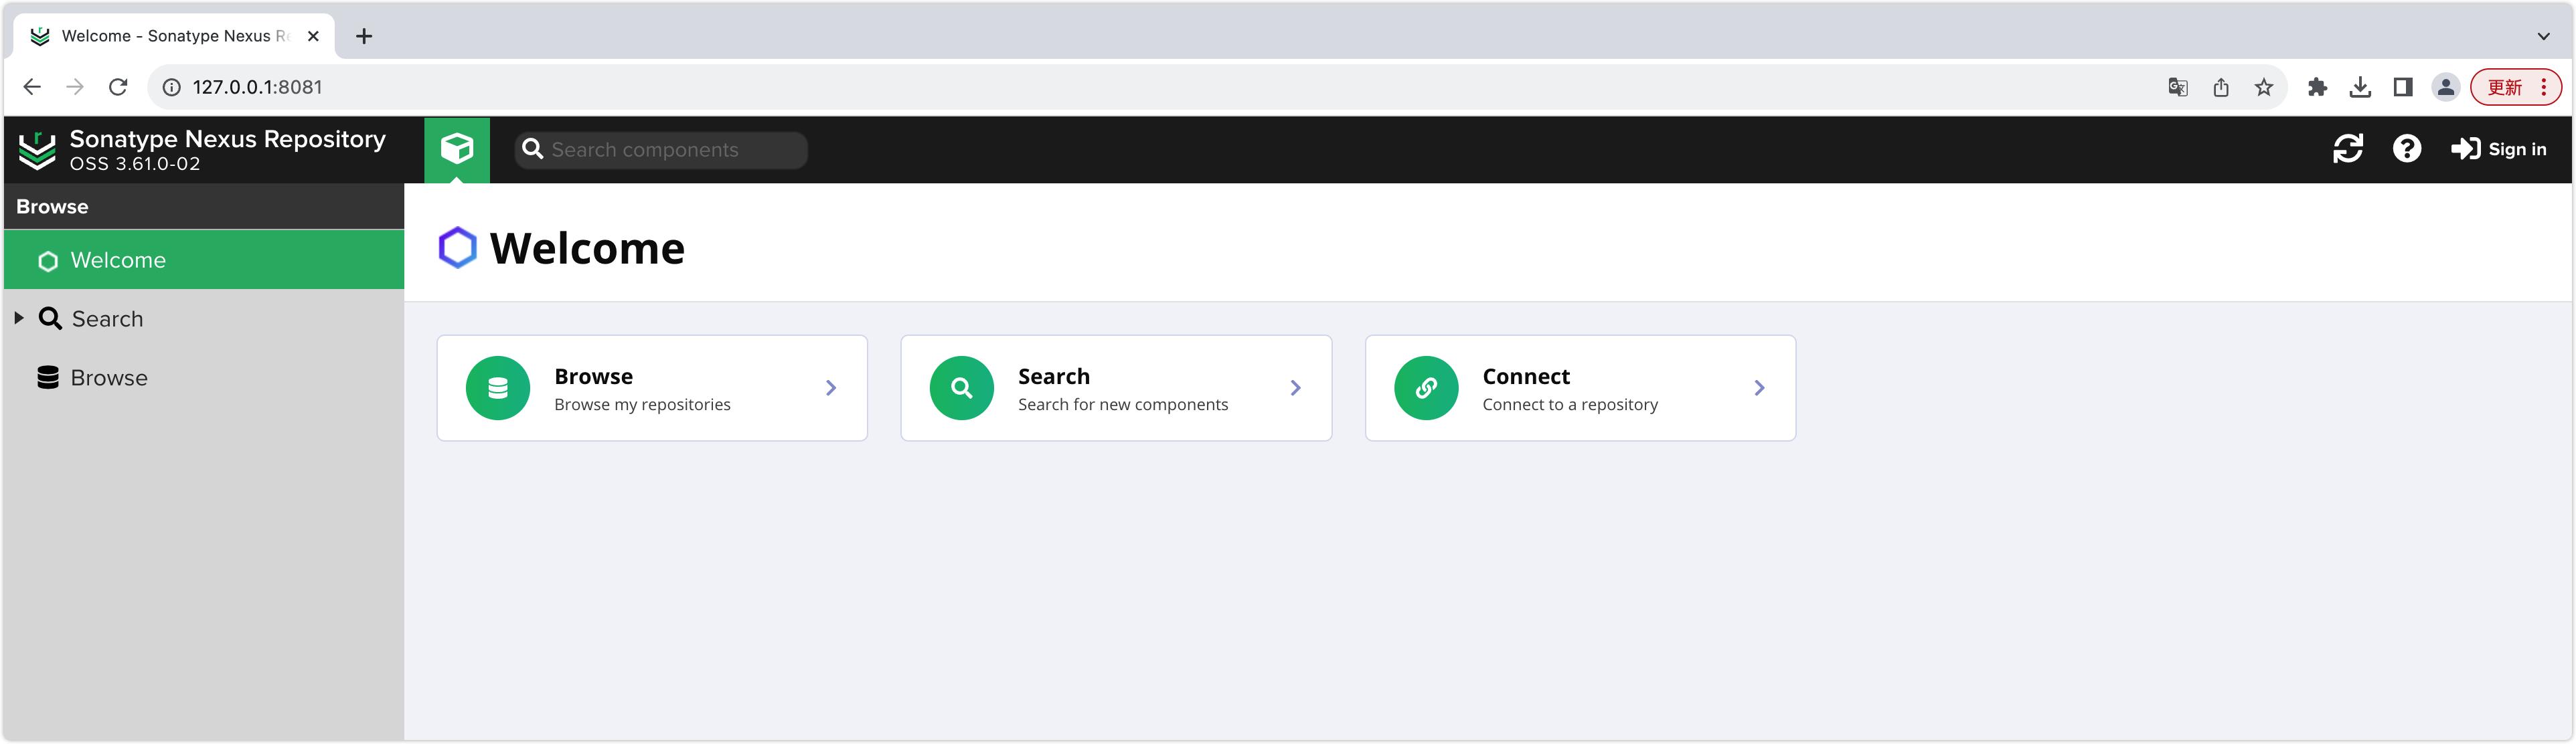
Task: Click the site info icon in address bar
Action: coord(171,87)
